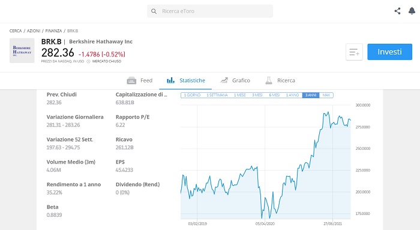The image size is (420, 230).
Task: Click the 27/06/2021 date on chart axis
Action: [x=332, y=224]
